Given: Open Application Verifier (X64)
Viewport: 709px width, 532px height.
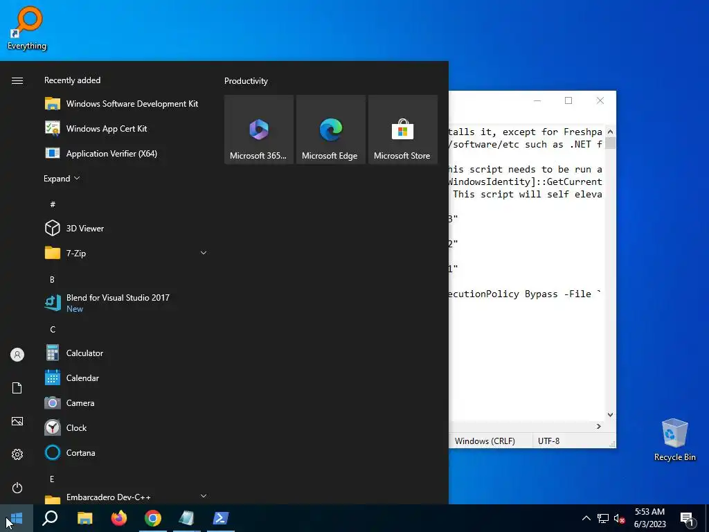Looking at the screenshot, I should click(126, 153).
